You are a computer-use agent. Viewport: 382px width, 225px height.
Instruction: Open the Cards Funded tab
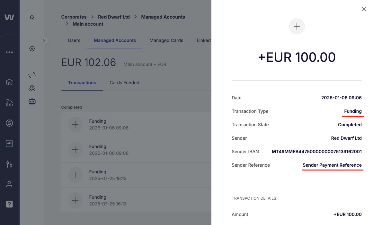[x=124, y=83]
